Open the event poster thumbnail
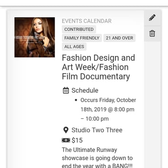The width and height of the screenshot is (168, 168). tap(34, 37)
